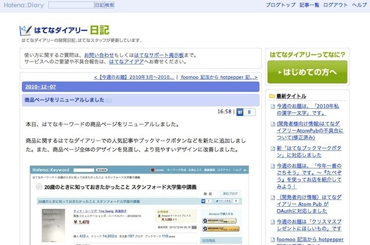Click page icon beside 今年一番のごちそう link
The height and width of the screenshot is (245, 370).
(273, 166)
